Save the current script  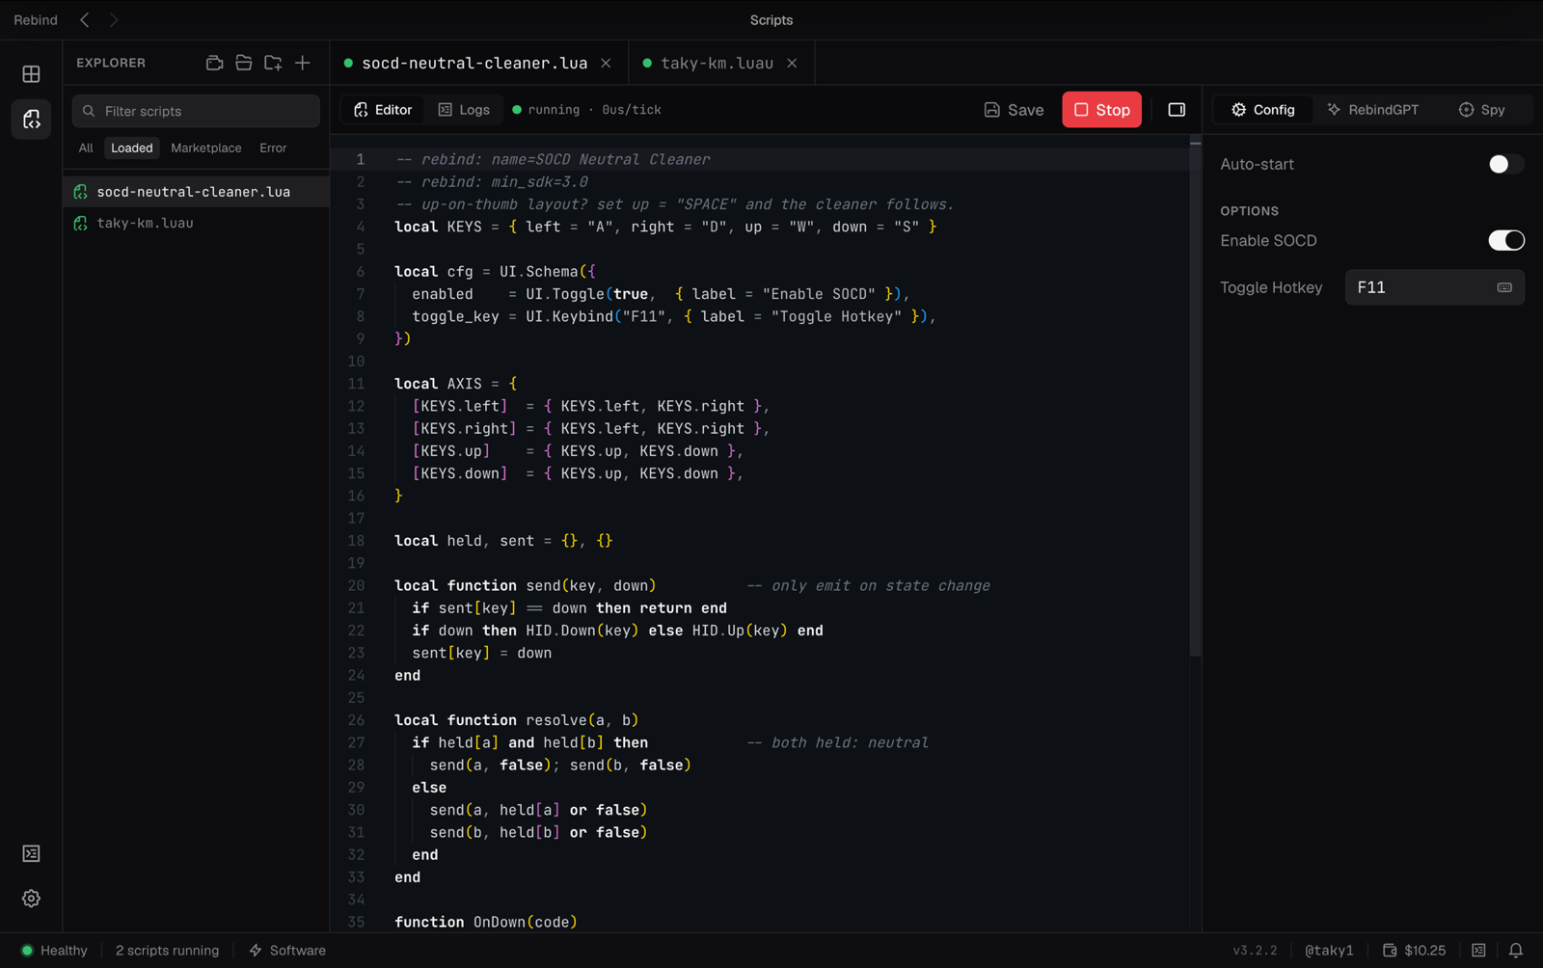pos(1014,110)
